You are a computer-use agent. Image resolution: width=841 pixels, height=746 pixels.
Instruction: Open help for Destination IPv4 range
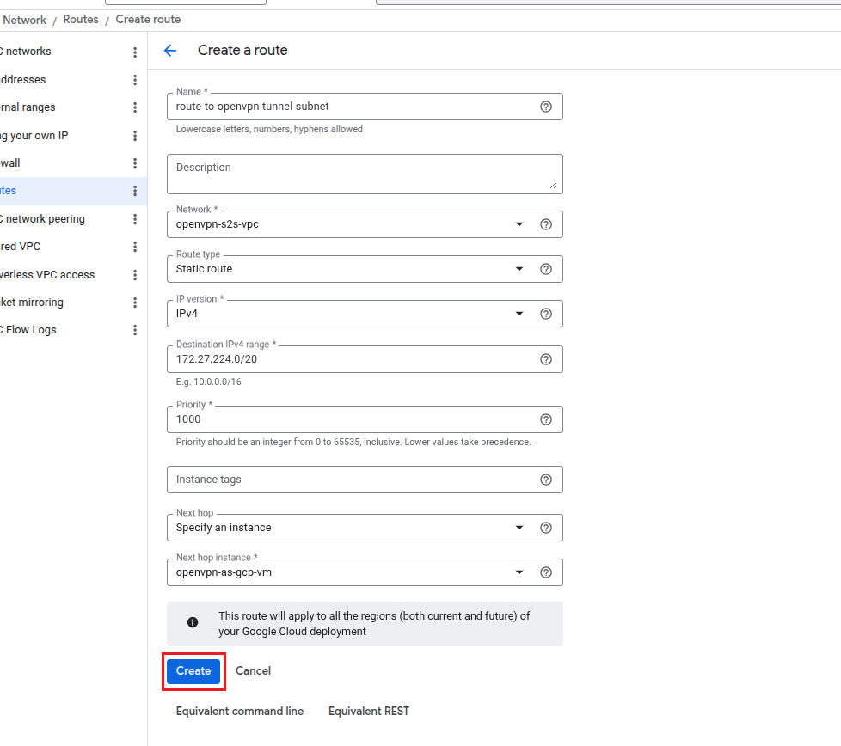pos(546,359)
